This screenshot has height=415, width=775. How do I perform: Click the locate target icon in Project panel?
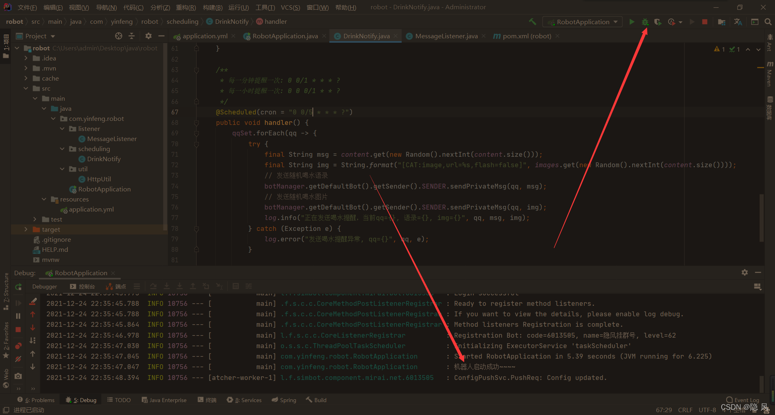tap(119, 36)
